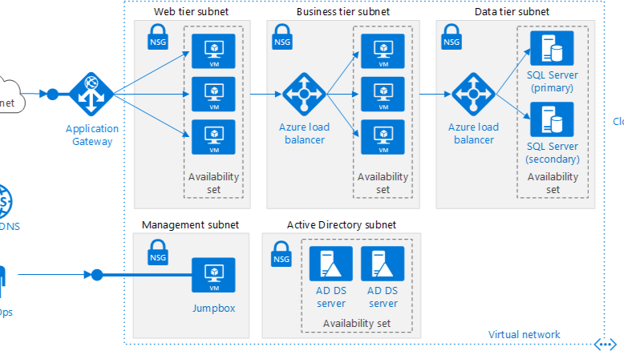Click the top VM in Business tier
This screenshot has height=351, width=624.
tap(383, 51)
